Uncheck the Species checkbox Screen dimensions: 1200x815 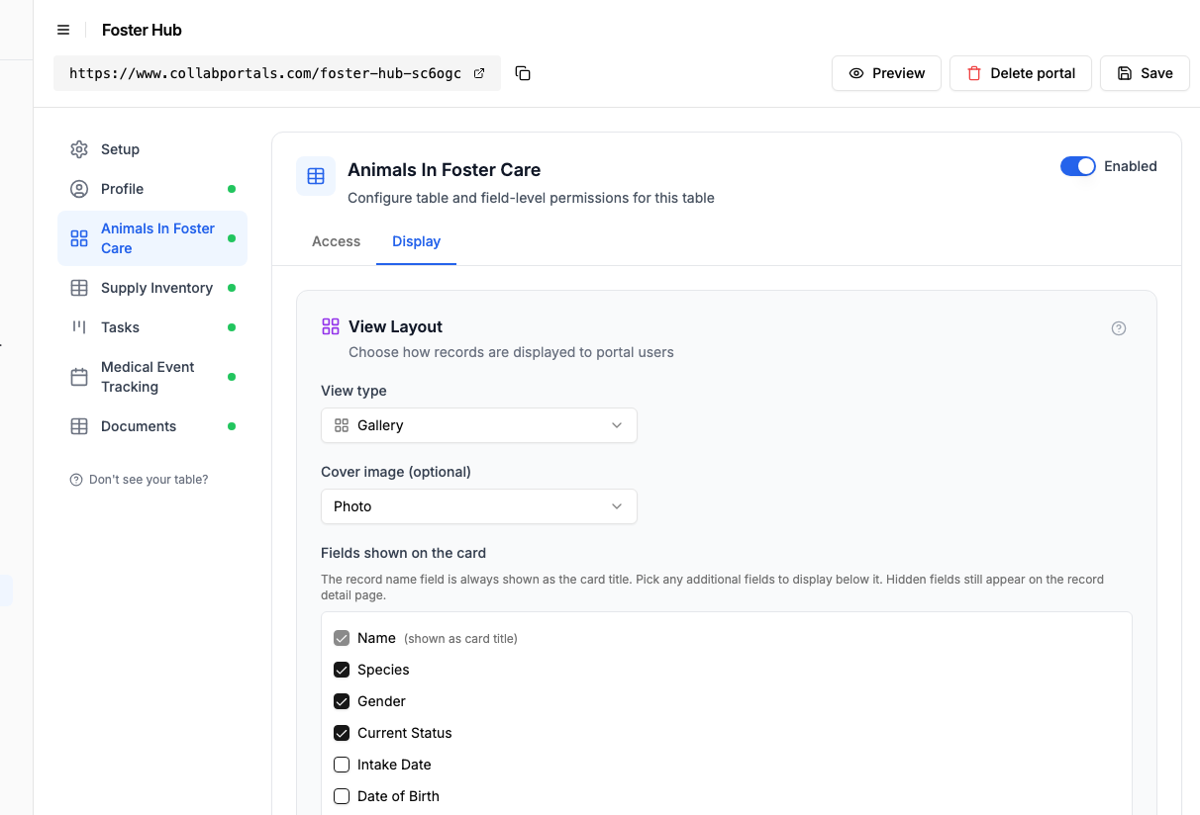coord(342,670)
